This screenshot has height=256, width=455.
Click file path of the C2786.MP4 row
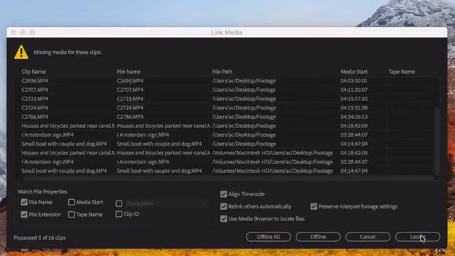[244, 117]
